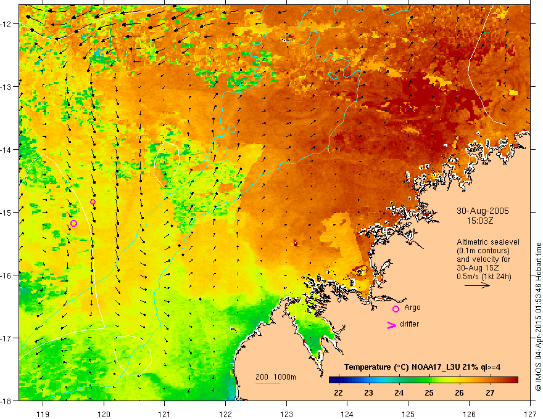This screenshot has height=419, width=543.
Task: Click the color bar tick value 22
Action: [338, 393]
